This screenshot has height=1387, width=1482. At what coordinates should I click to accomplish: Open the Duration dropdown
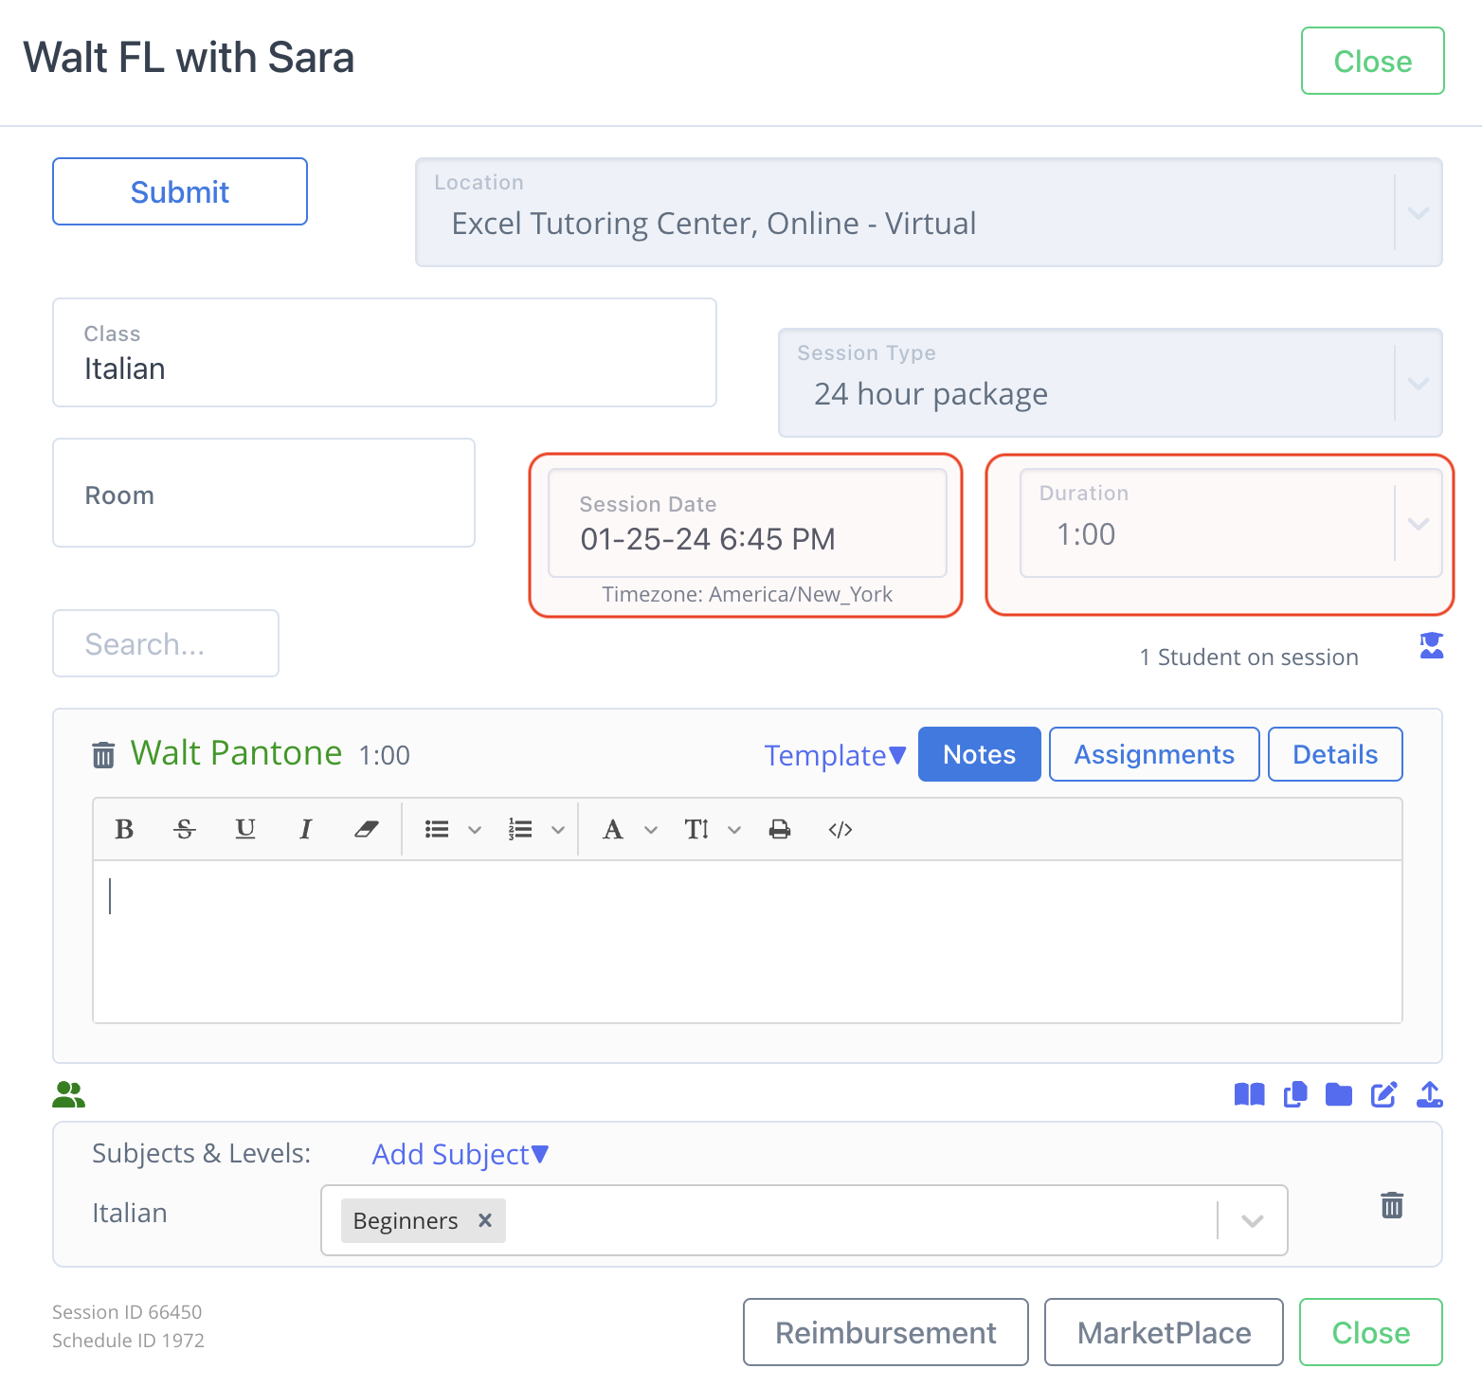(1419, 524)
